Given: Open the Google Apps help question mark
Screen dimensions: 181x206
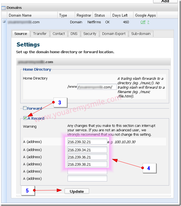Looking at the screenshot, I should (148, 22).
